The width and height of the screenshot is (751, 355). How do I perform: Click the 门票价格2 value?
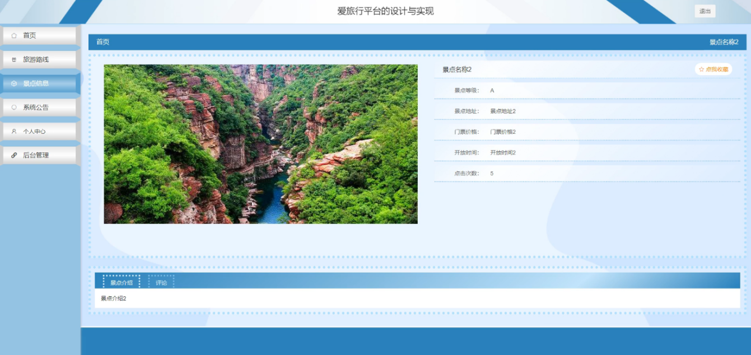[x=503, y=132]
